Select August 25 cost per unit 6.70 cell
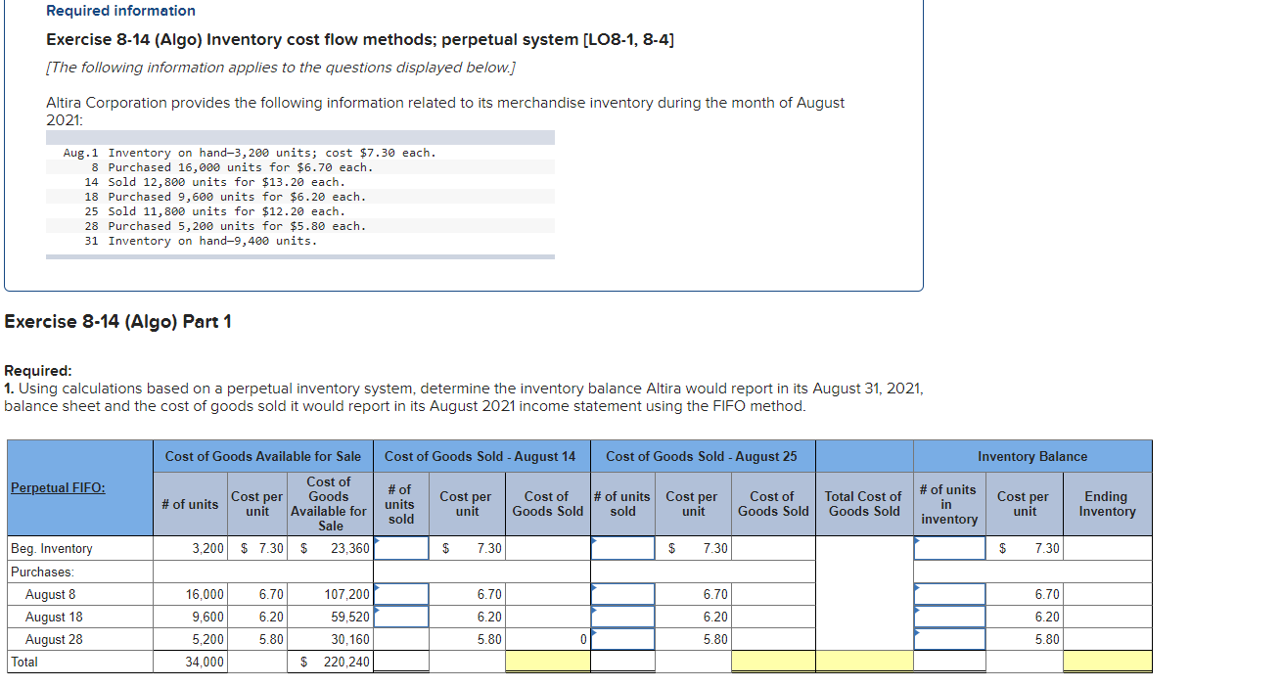The image size is (1282, 687). [x=693, y=594]
